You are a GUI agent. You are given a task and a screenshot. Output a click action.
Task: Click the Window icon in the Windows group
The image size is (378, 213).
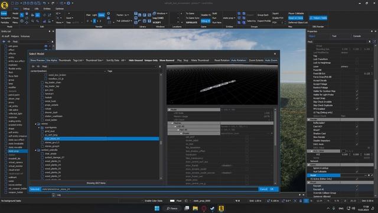[154, 13]
